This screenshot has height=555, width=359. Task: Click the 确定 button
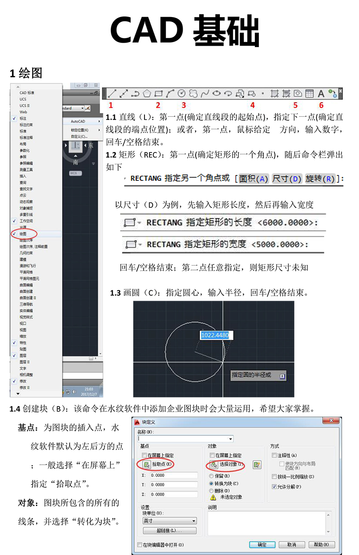pos(262,545)
